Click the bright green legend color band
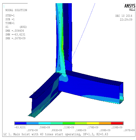Viewport: 136px width, 140px height. 69,123
